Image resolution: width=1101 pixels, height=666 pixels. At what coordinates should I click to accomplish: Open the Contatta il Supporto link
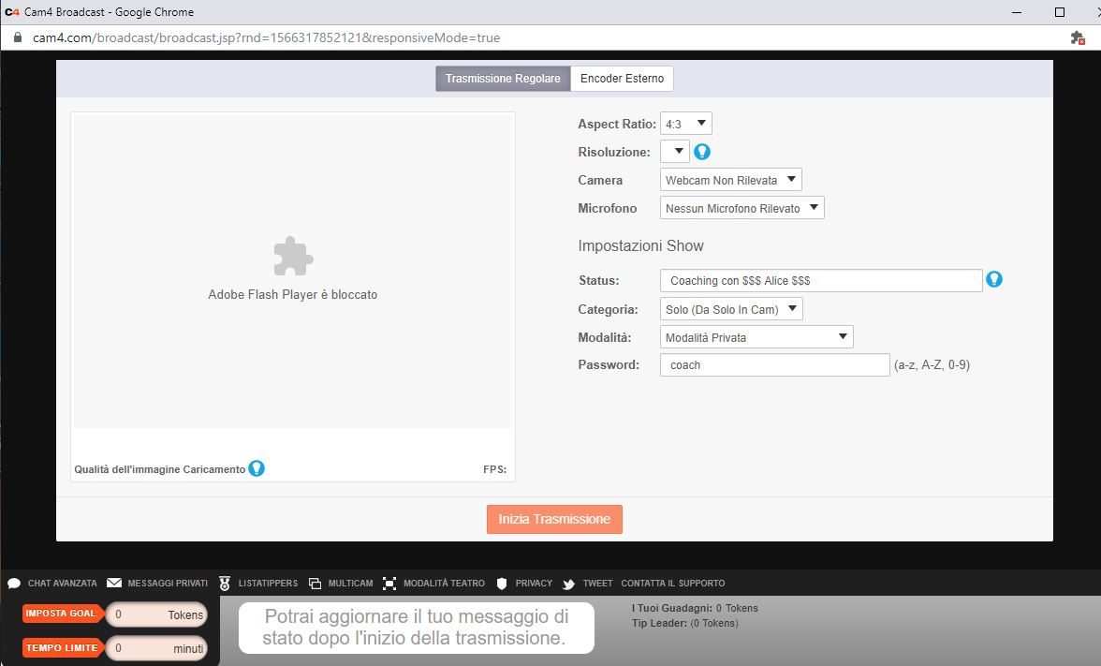672,584
